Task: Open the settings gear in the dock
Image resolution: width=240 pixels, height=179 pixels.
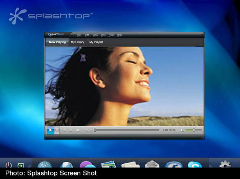Action: 225,164
